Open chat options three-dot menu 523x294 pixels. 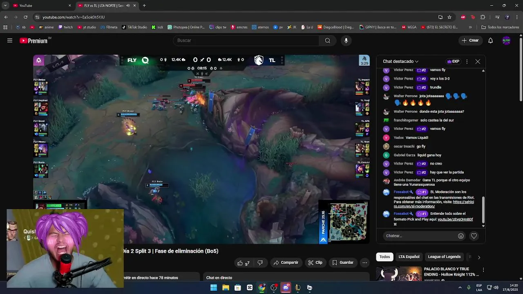point(467,61)
